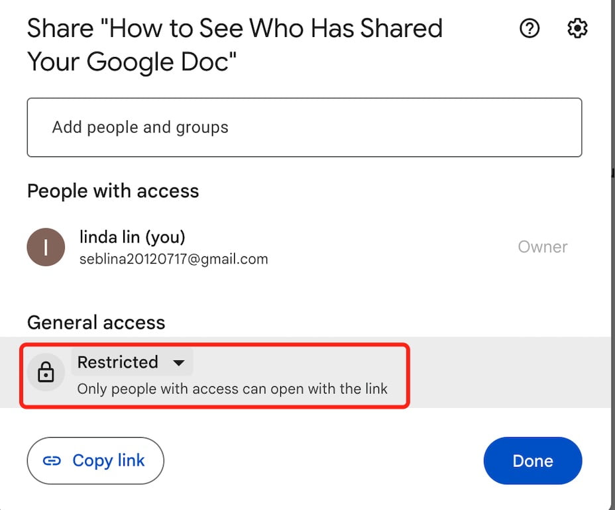The image size is (615, 510).
Task: Click the small arrow next to Restricted
Action: 179,362
